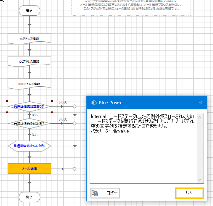Select the BCCアドレス確認 page stage
Viewport: 213px width, 206px height.
(x=29, y=84)
